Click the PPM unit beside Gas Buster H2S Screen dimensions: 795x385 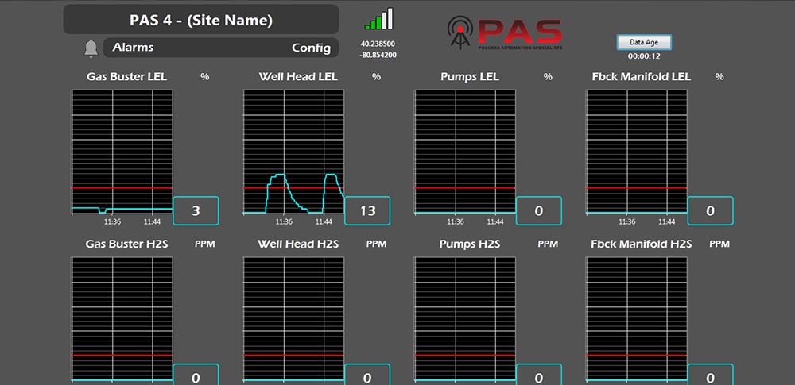point(205,244)
